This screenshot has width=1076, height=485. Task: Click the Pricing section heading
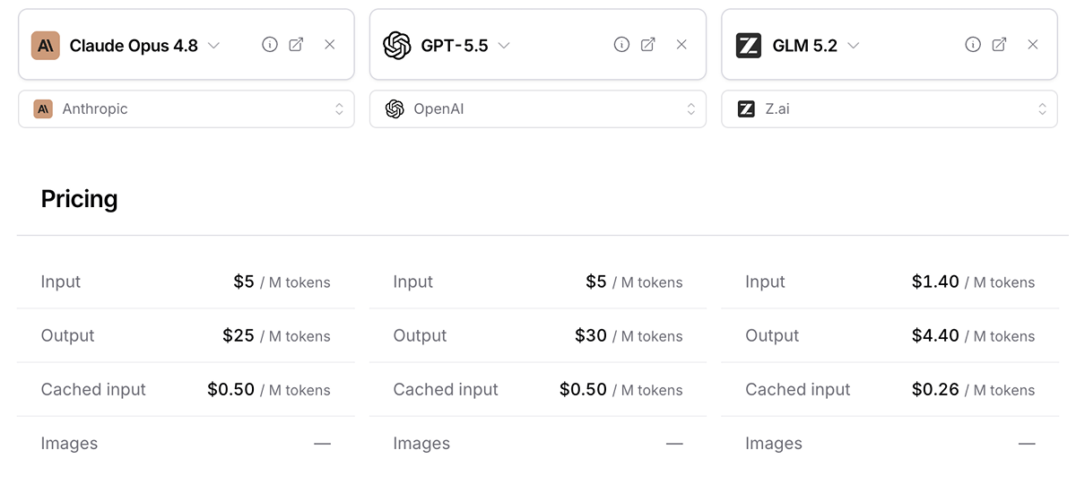[80, 199]
